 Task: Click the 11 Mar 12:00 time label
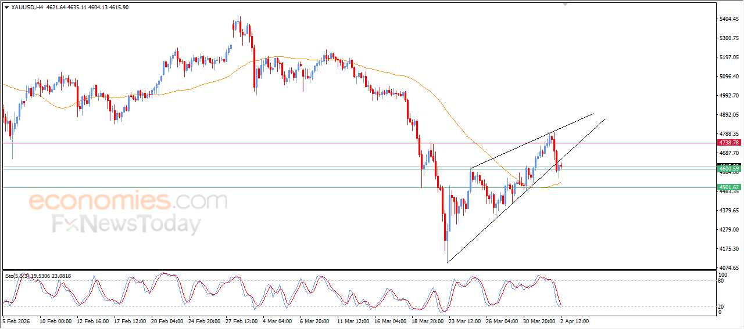(x=353, y=321)
